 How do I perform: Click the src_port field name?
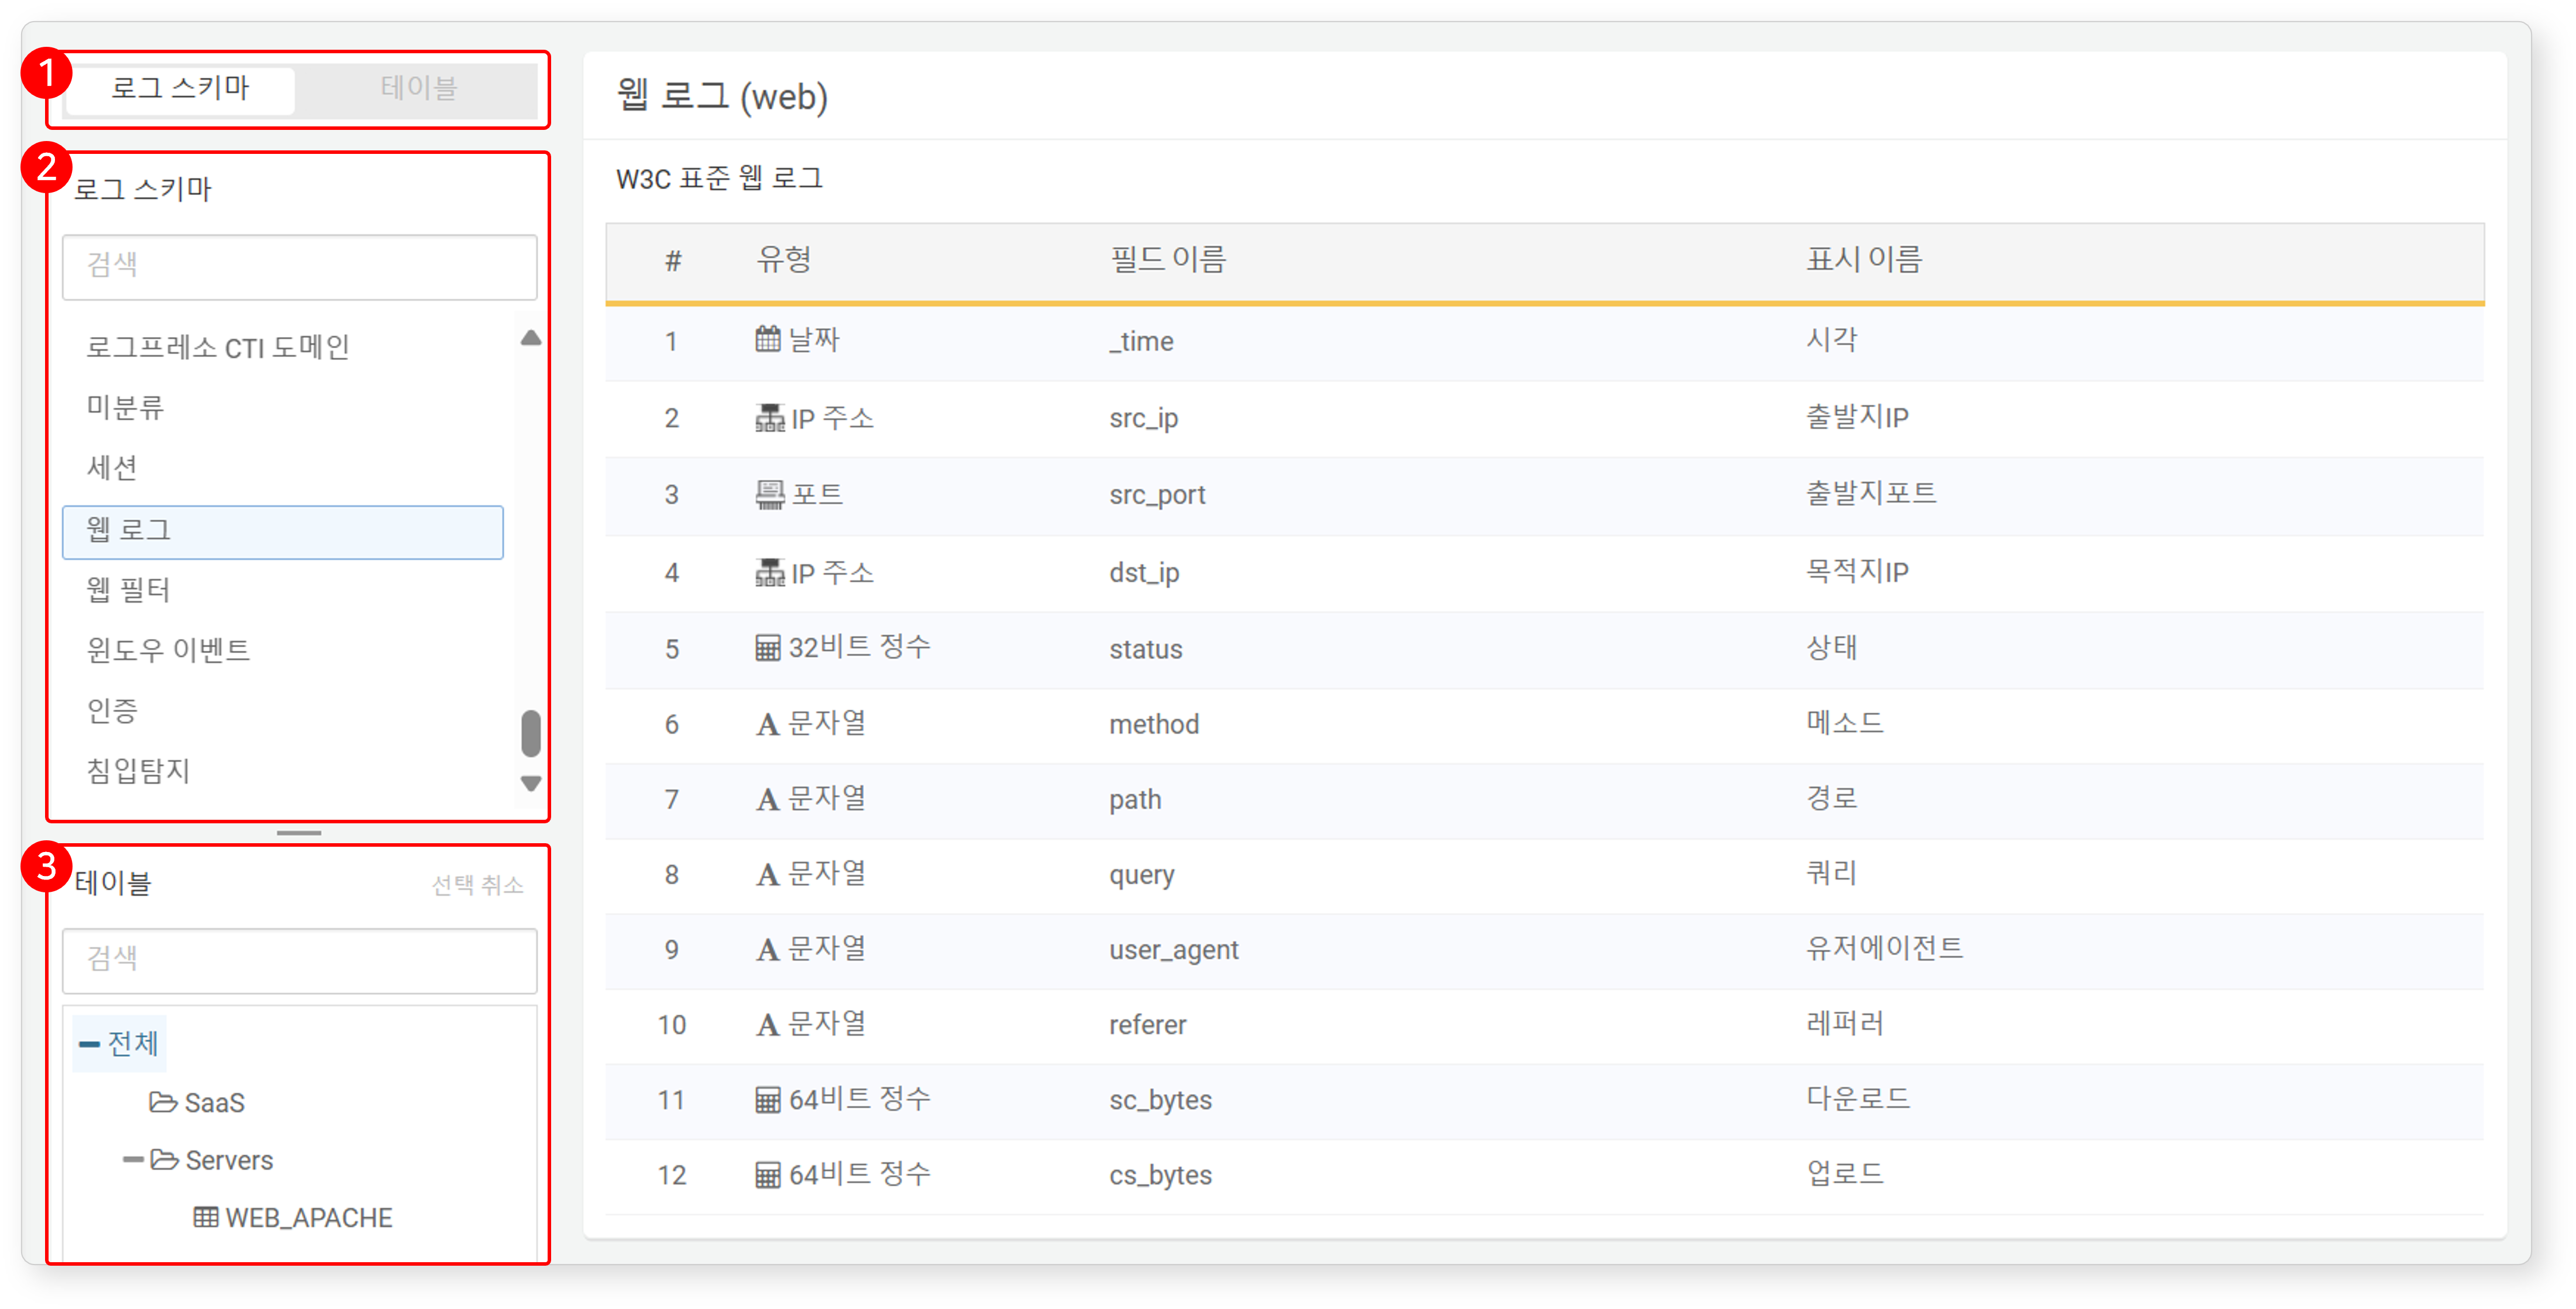(1157, 495)
